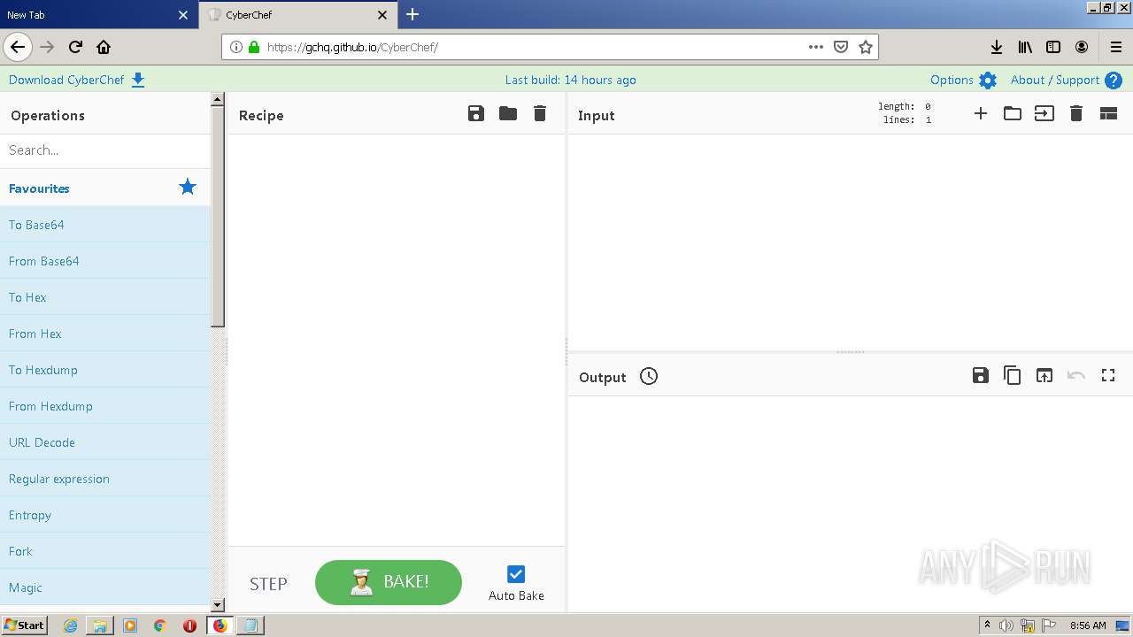Image resolution: width=1133 pixels, height=637 pixels.
Task: Click the BAKE! button
Action: click(389, 582)
